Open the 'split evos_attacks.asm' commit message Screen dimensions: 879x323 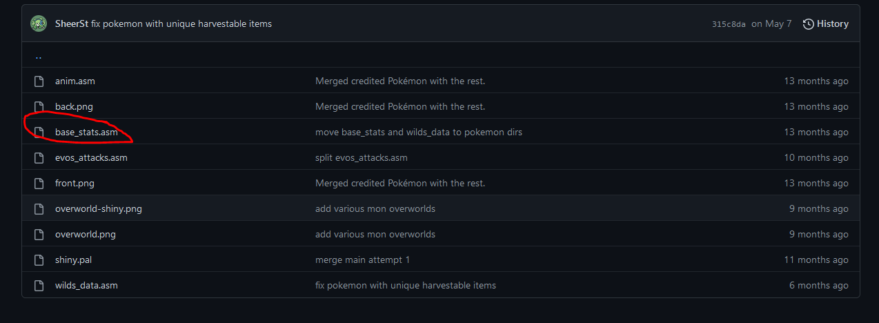(x=362, y=157)
